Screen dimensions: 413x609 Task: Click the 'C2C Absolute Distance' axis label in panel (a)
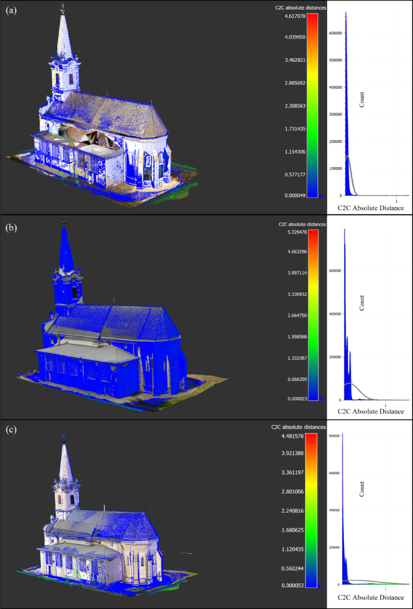[x=371, y=208]
